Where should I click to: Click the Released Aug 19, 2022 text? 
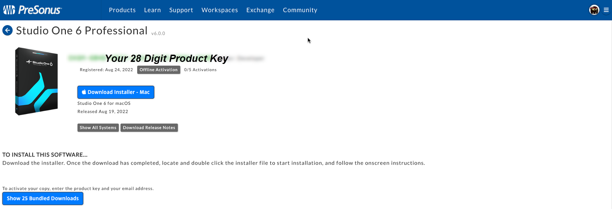(103, 111)
